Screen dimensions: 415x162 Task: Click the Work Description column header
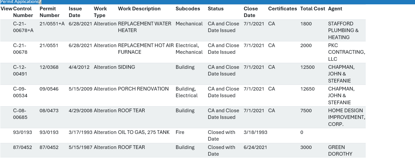(139, 9)
